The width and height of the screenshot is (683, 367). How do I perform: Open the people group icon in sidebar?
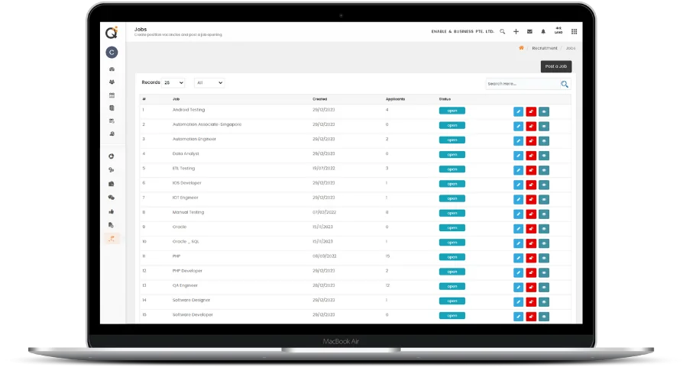click(112, 82)
